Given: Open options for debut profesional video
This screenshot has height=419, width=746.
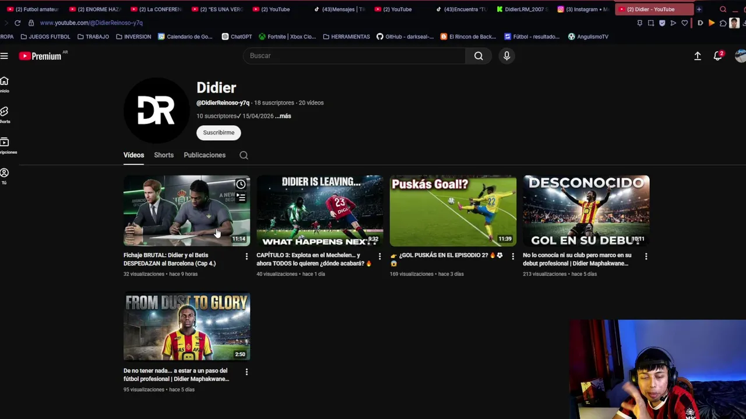Looking at the screenshot, I should [646, 256].
